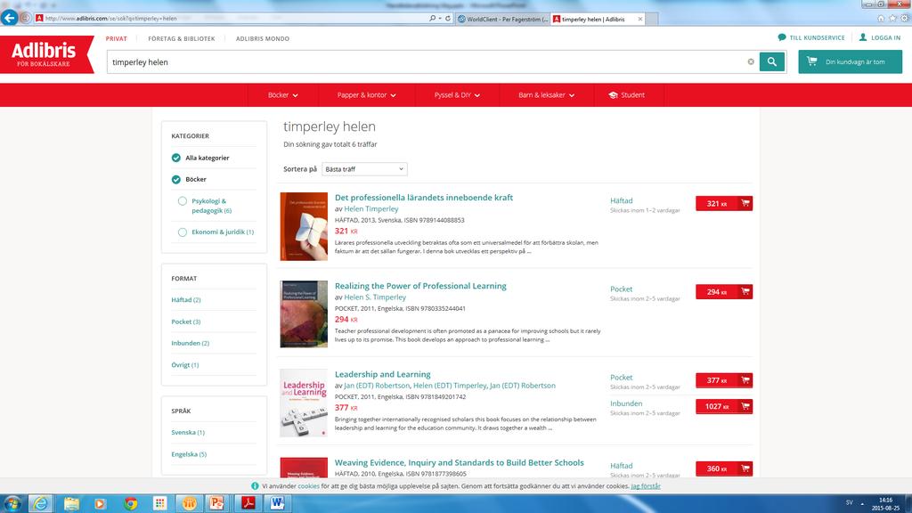This screenshot has width=912, height=513.
Task: Filter by format Inbunden (2)
Action: [x=191, y=343]
